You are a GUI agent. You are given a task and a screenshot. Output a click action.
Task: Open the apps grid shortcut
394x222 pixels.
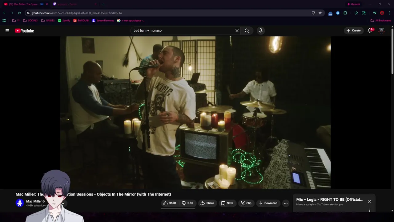(x=4, y=21)
